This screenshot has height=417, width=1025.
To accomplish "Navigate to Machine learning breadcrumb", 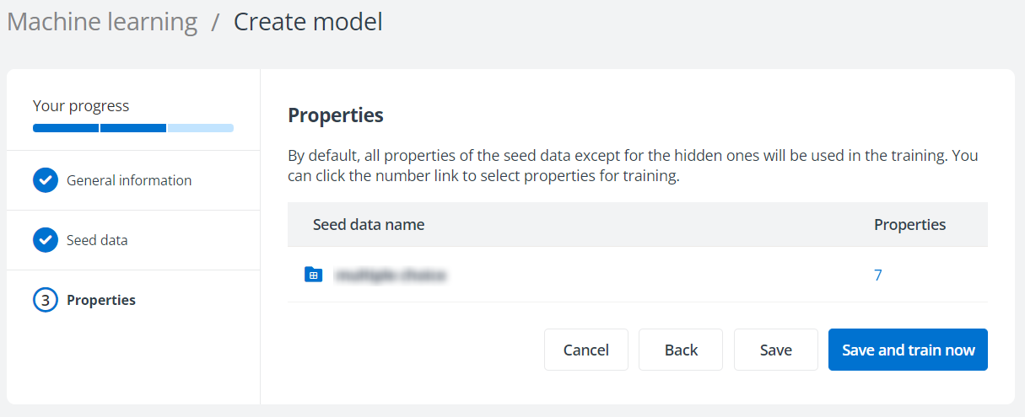I will click(x=102, y=22).
